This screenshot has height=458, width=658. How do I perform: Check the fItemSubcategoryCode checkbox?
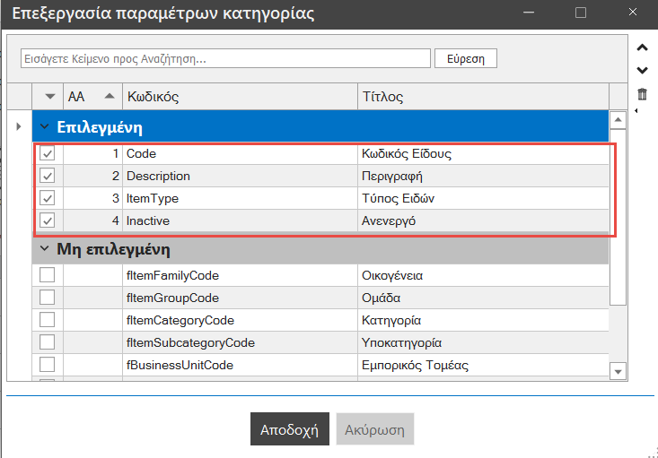47,342
